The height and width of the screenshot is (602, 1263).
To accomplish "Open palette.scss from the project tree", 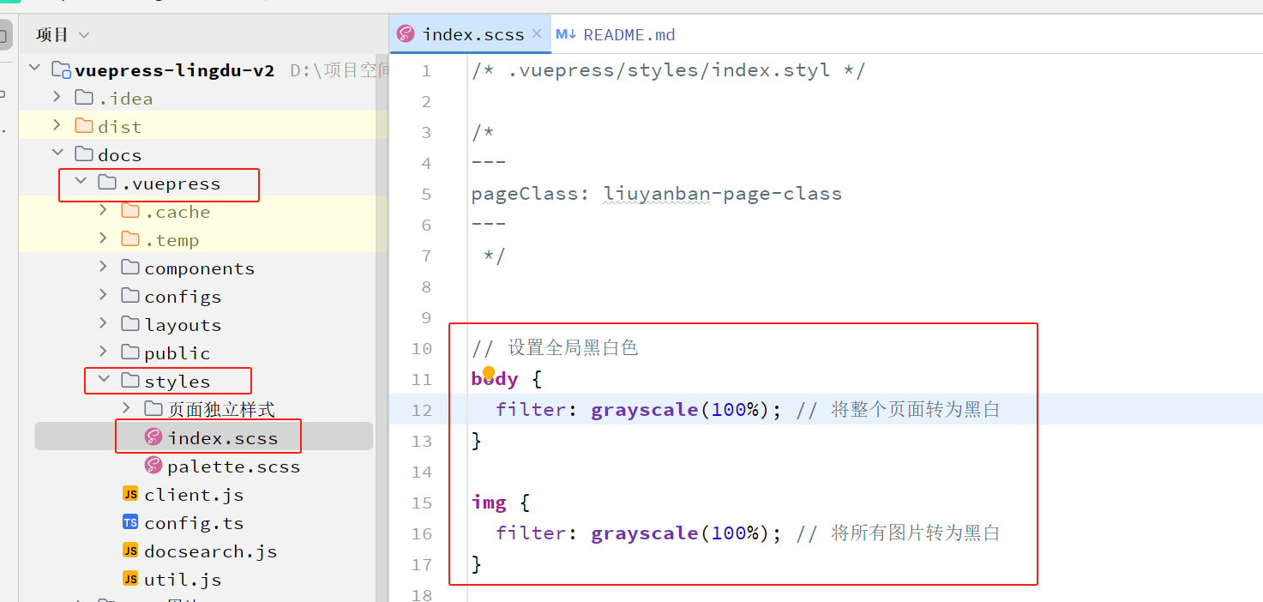I will 233,467.
